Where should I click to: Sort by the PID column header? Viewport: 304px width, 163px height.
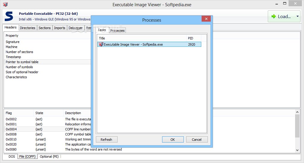click(194, 38)
